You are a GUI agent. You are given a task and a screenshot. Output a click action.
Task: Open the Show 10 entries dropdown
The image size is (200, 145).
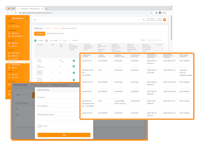point(25,95)
